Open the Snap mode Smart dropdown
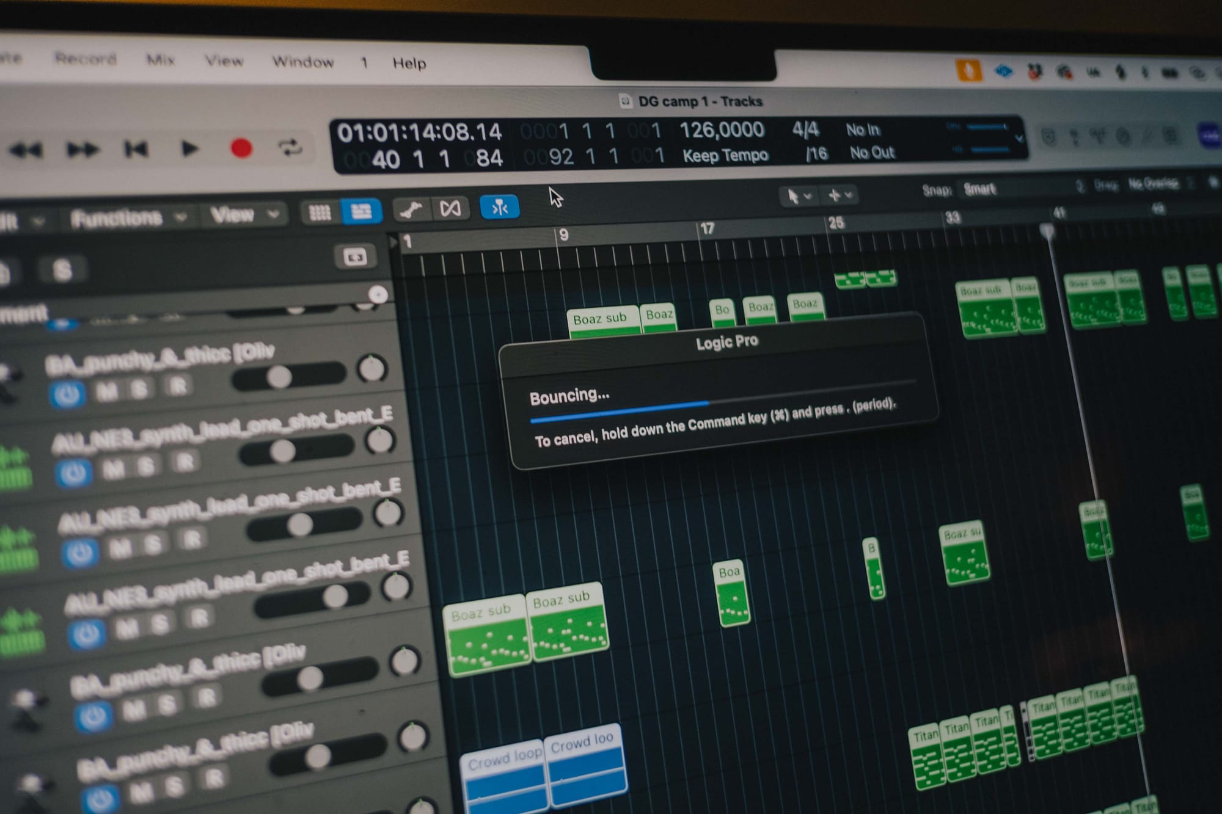Image resolution: width=1222 pixels, height=814 pixels. (x=981, y=189)
